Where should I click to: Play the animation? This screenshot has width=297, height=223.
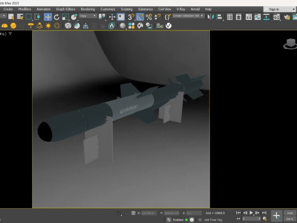tap(251, 212)
